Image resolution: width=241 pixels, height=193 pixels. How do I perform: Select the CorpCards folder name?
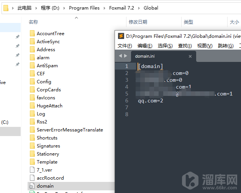(x=49, y=90)
